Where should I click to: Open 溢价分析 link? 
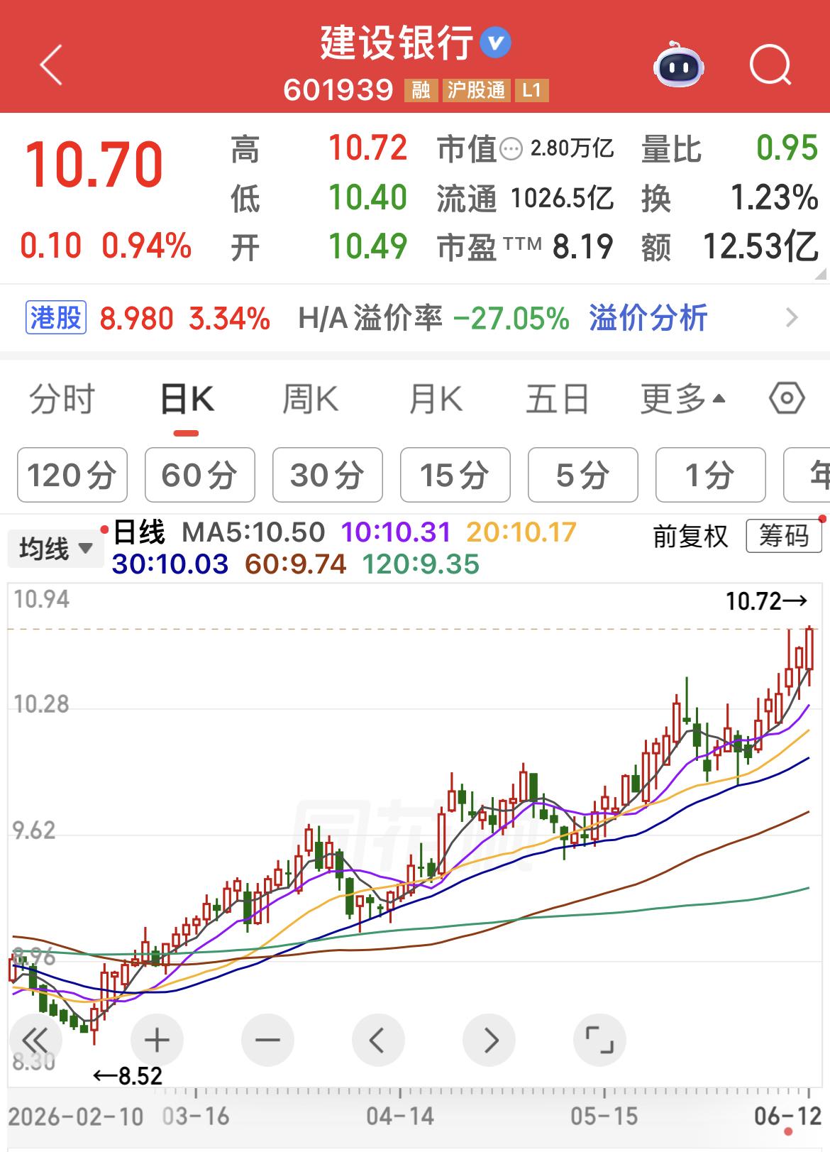(x=648, y=317)
